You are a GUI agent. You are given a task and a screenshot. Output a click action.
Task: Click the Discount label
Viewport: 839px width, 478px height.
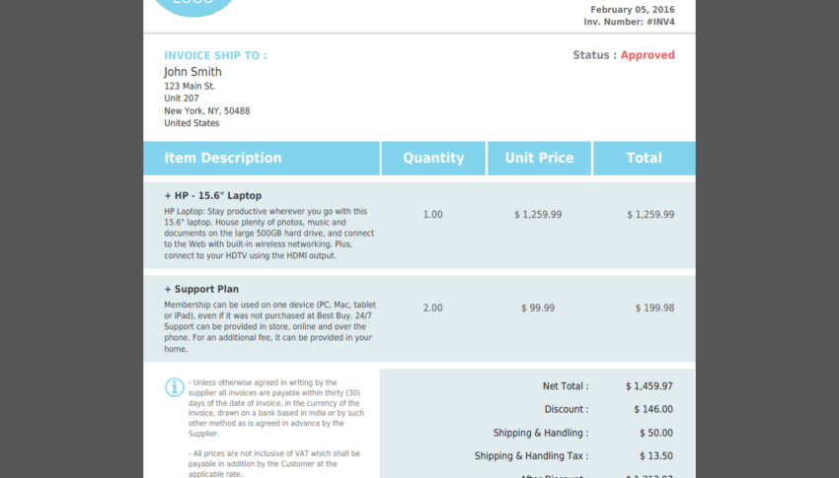[567, 410]
